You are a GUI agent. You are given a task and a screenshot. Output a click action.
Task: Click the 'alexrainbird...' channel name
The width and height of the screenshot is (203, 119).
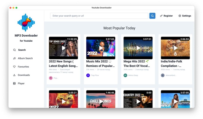pos(171,75)
